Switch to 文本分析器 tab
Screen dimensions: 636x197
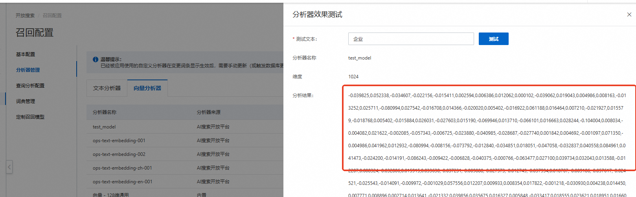click(x=107, y=88)
